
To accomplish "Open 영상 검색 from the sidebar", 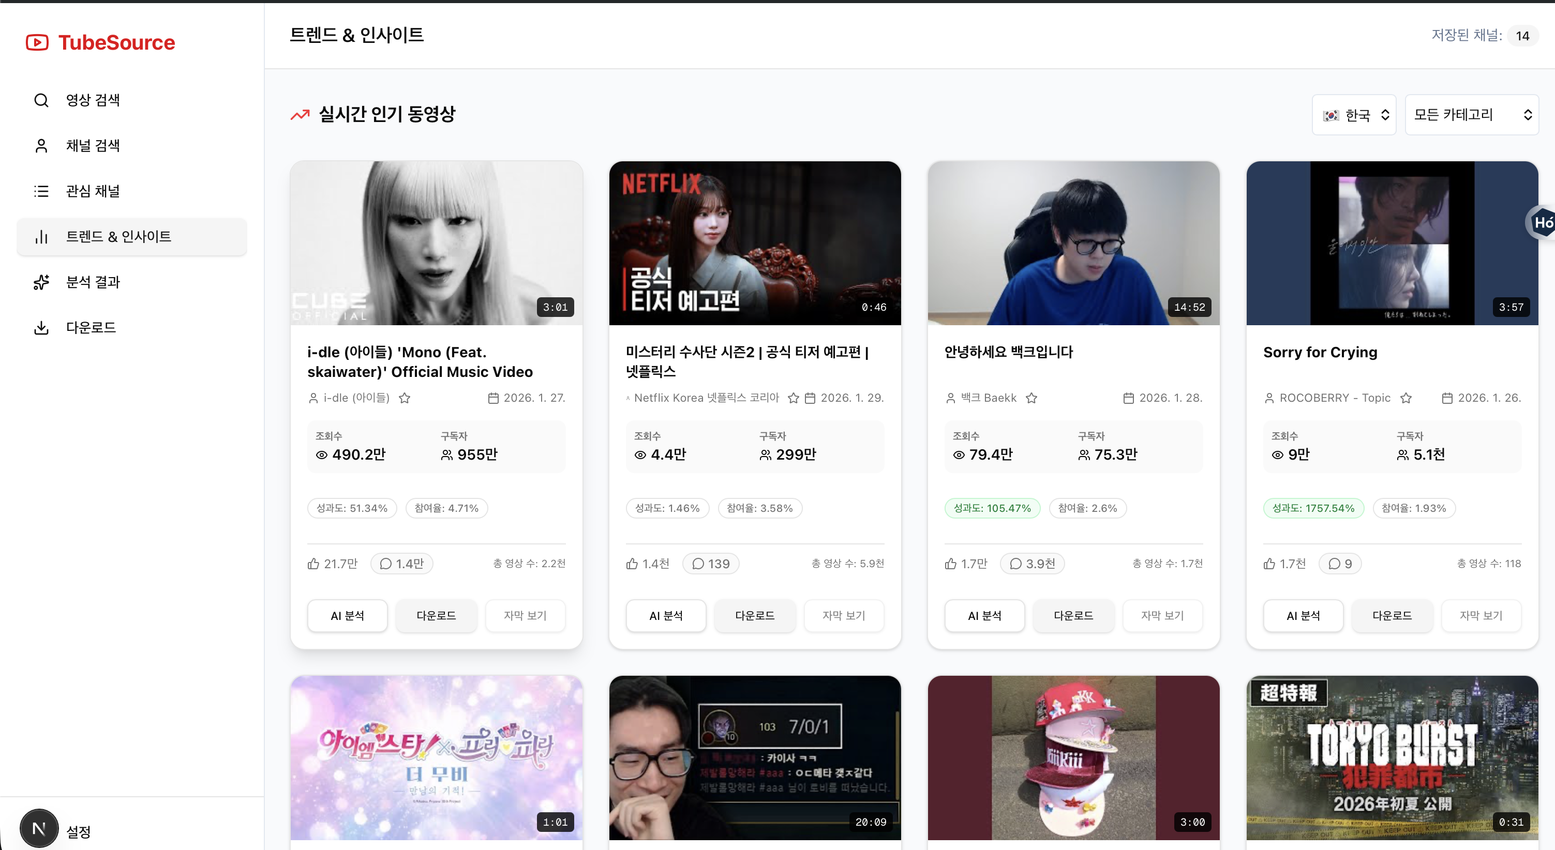I will (94, 100).
